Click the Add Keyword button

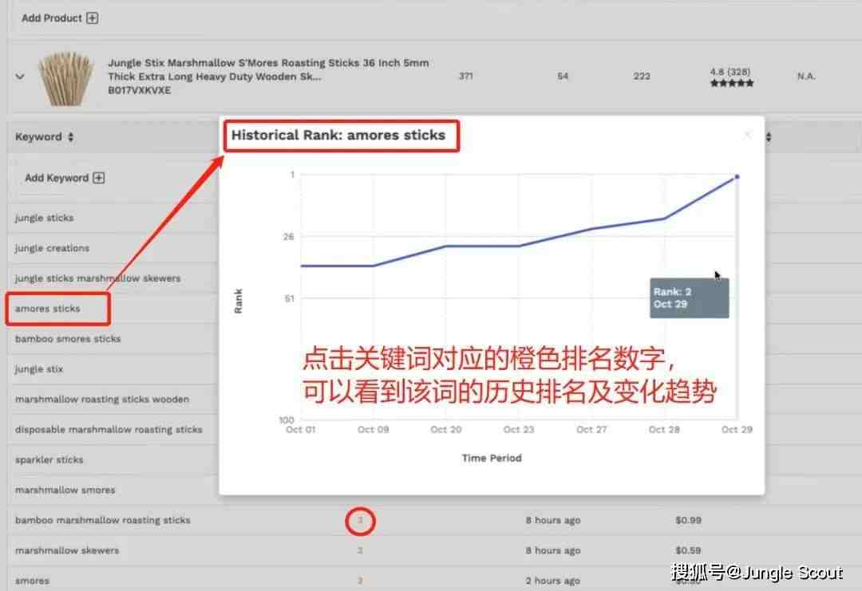[65, 178]
